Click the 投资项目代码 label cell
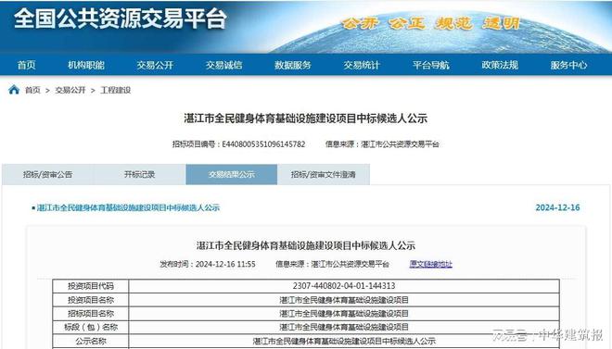This screenshot has width=612, height=349. (x=91, y=286)
